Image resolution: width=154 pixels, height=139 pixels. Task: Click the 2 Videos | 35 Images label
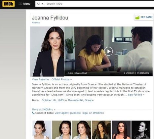[x=136, y=73]
